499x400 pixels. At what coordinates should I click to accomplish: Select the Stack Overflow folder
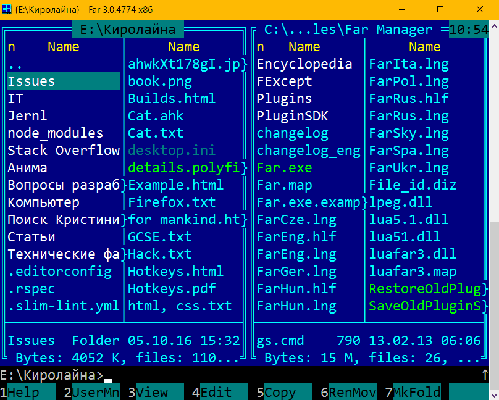64,150
